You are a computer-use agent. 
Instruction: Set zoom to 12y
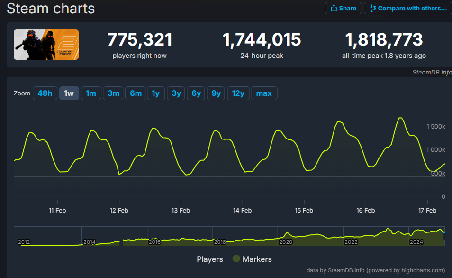238,93
